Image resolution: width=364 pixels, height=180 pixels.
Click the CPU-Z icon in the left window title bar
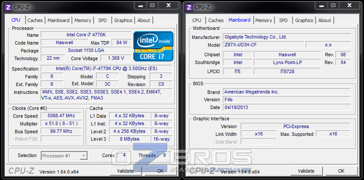[8, 7]
